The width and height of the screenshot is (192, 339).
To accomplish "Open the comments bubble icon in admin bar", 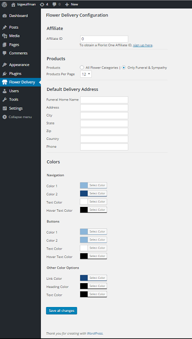I will (54, 4).
